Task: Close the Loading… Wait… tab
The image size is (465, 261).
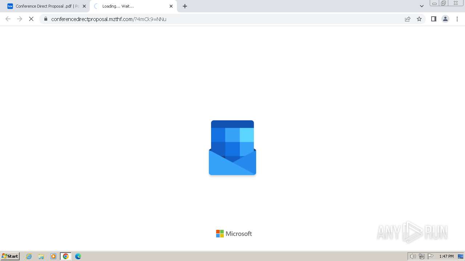Action: tap(171, 6)
